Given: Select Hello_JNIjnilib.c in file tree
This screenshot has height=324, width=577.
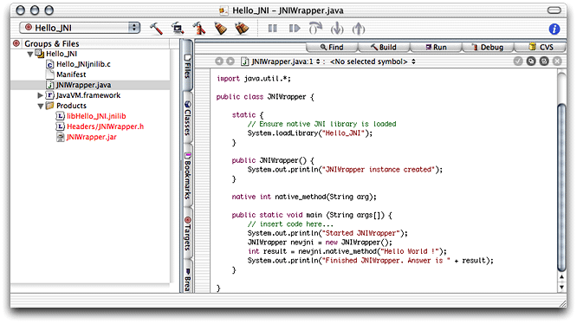Looking at the screenshot, I should (83, 64).
